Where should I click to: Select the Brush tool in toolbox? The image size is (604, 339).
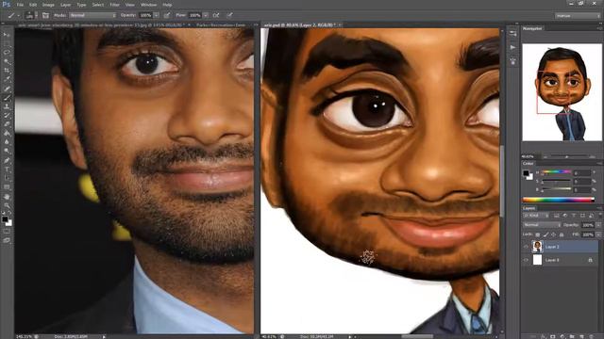pyautogui.click(x=7, y=98)
